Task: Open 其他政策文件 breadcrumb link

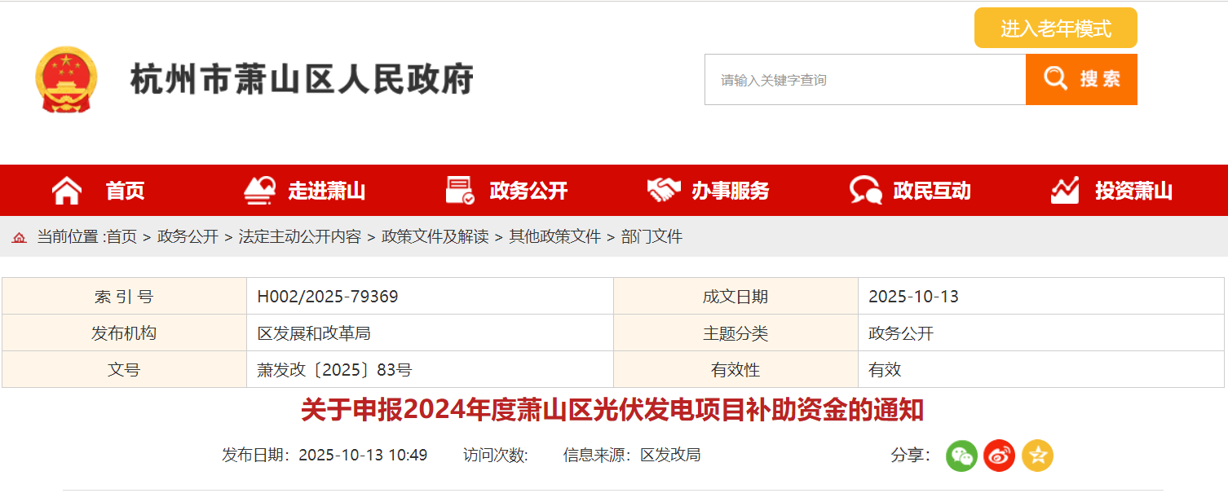Action: click(x=554, y=237)
